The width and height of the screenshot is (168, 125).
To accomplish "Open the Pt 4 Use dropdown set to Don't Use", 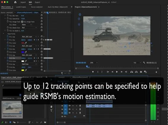I will coord(29,64).
